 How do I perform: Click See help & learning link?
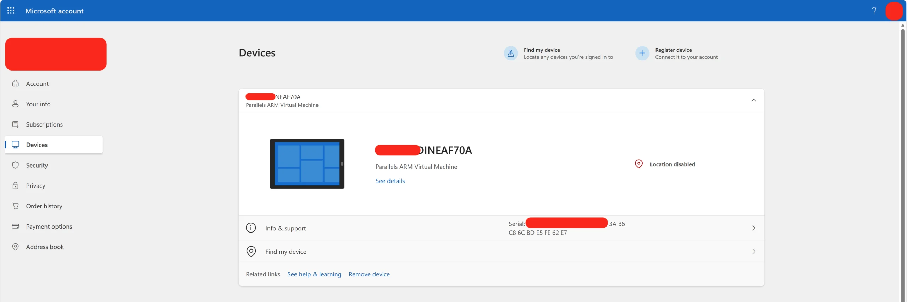tap(314, 274)
